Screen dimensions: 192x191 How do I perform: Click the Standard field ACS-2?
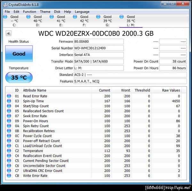pyautogui.click(x=130, y=75)
